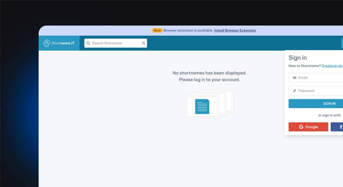This screenshot has height=187, width=343.
Task: Click 'or sign in with' text
Action: click(x=329, y=115)
